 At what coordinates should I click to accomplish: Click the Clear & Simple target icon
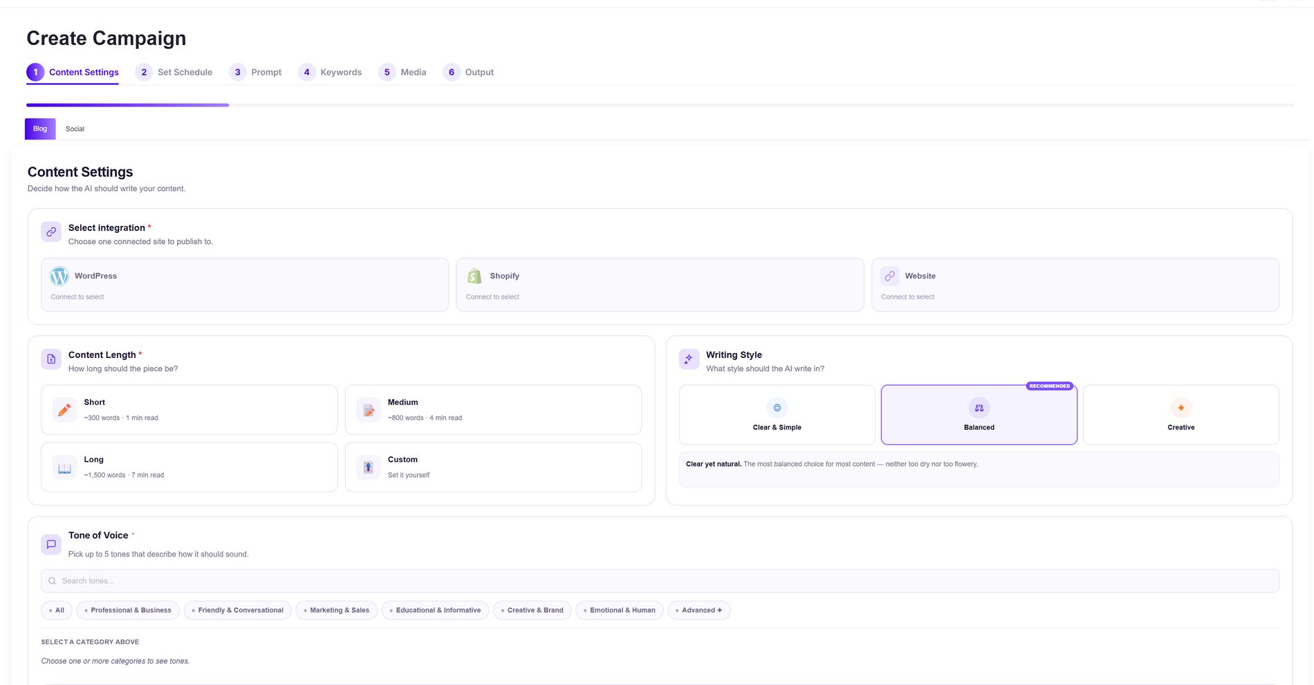[x=777, y=408]
